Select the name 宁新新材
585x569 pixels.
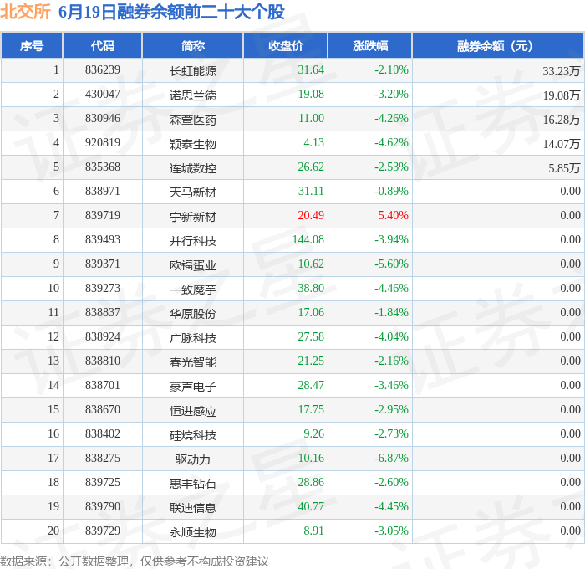(x=193, y=217)
